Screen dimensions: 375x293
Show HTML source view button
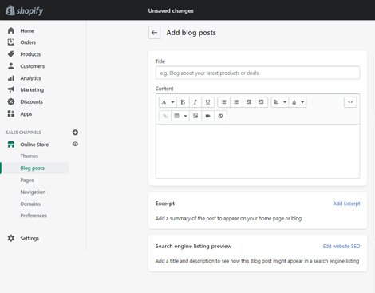pyautogui.click(x=350, y=102)
